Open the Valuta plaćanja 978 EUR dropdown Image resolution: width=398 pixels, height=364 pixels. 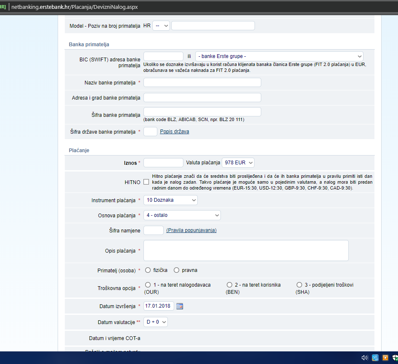(238, 163)
